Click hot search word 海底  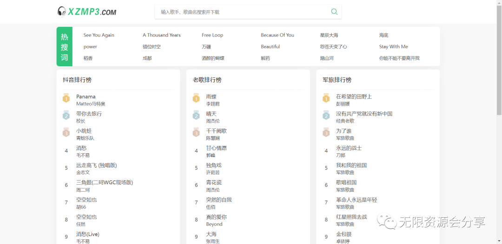point(383,35)
